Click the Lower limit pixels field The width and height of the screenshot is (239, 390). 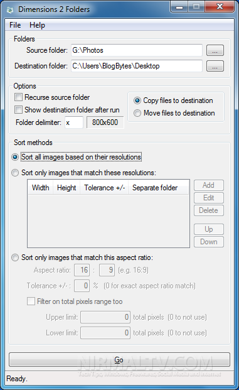pyautogui.click(x=105, y=333)
